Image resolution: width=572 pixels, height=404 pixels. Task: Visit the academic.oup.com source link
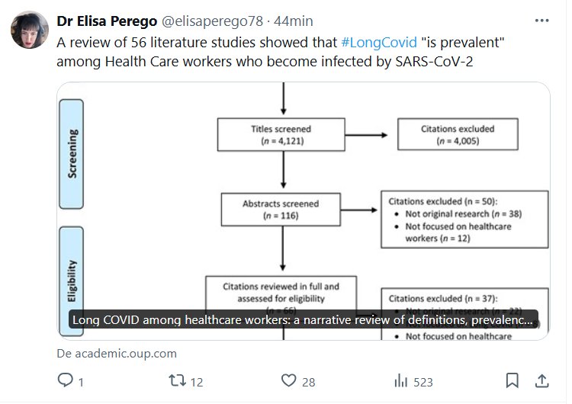(117, 354)
